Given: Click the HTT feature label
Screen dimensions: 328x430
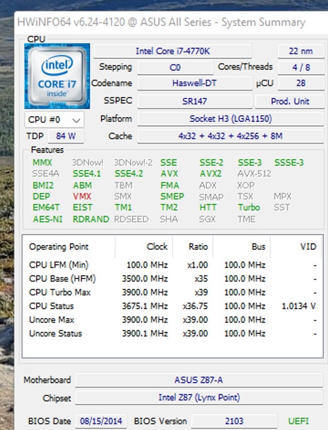Looking at the screenshot, I should click(x=208, y=207).
